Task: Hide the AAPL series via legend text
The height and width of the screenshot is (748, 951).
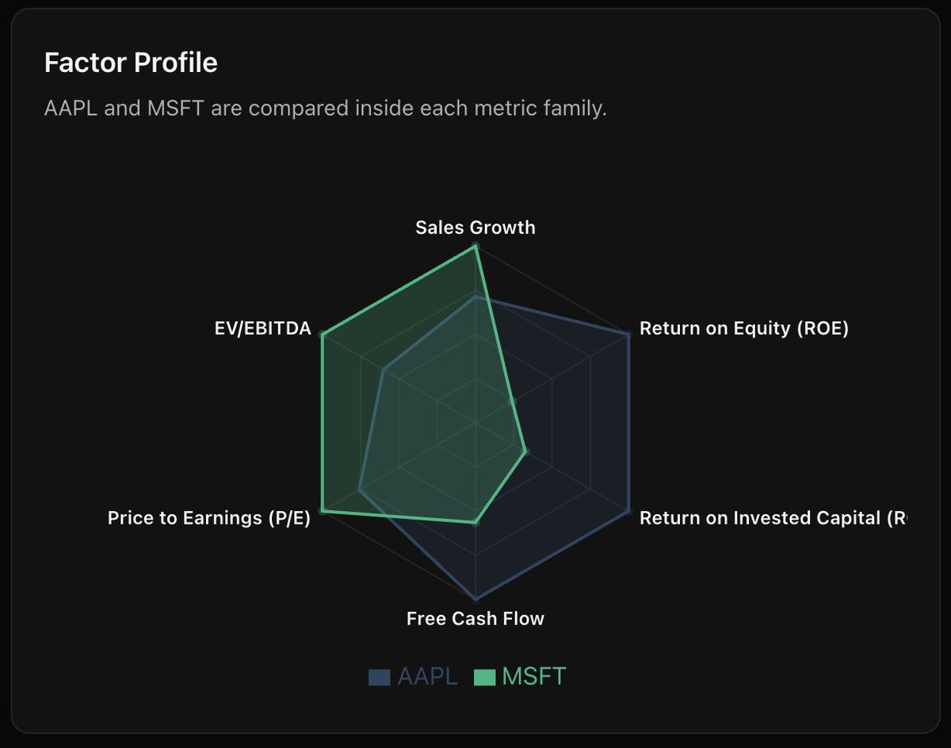Action: (x=427, y=677)
